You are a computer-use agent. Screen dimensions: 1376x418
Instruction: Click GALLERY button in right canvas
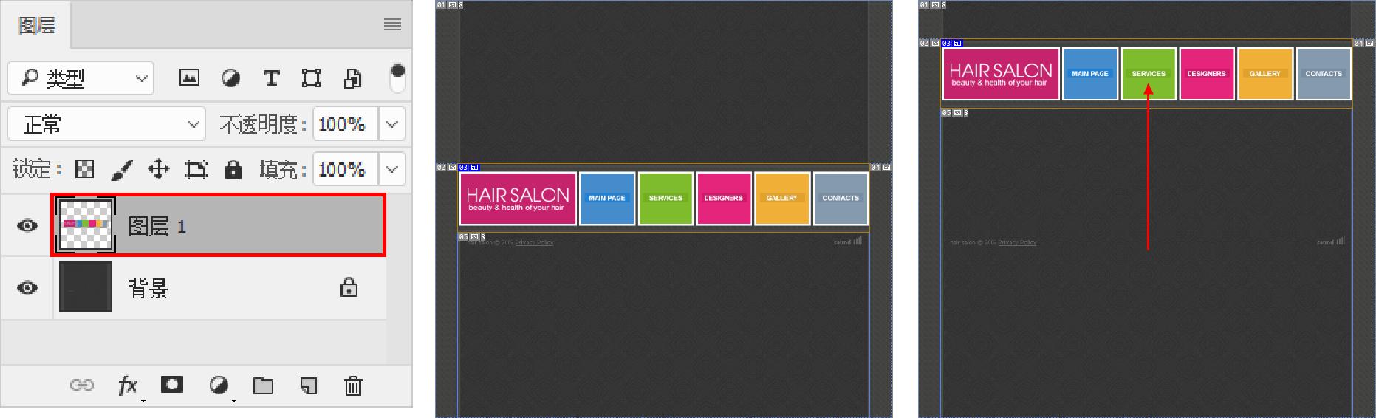1265,74
